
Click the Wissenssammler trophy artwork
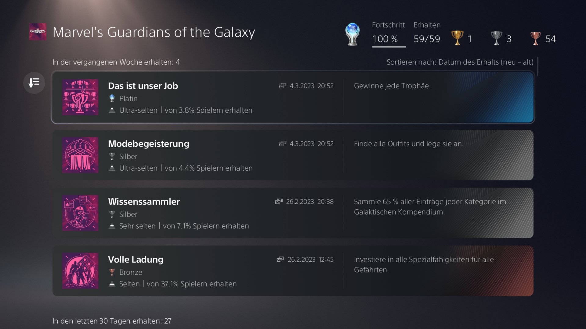coord(80,213)
